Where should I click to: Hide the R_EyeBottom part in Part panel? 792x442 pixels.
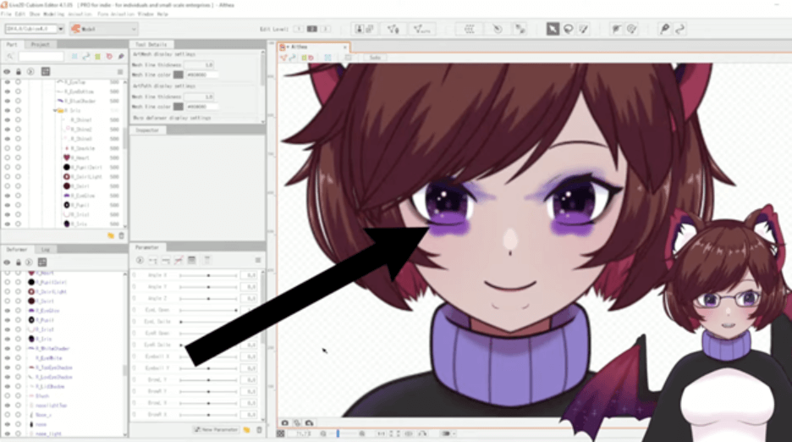(7, 91)
